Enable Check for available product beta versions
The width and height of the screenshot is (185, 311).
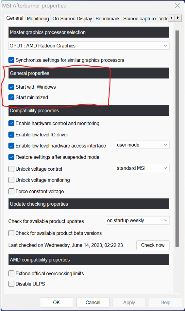pos(11,233)
